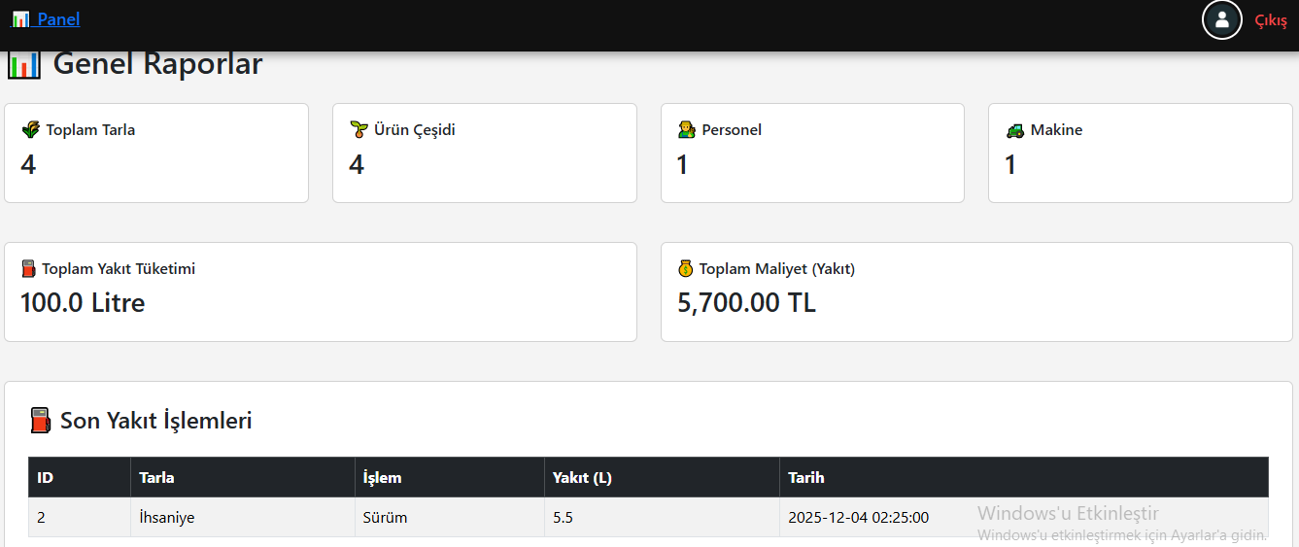Select the İhsaniye table row cell
1299x547 pixels.
click(167, 518)
